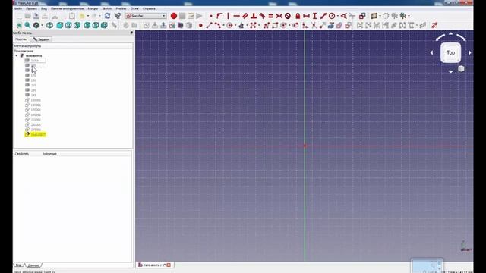
Task: Set the isometric view cube icon
Action: pyautogui.click(x=49, y=25)
